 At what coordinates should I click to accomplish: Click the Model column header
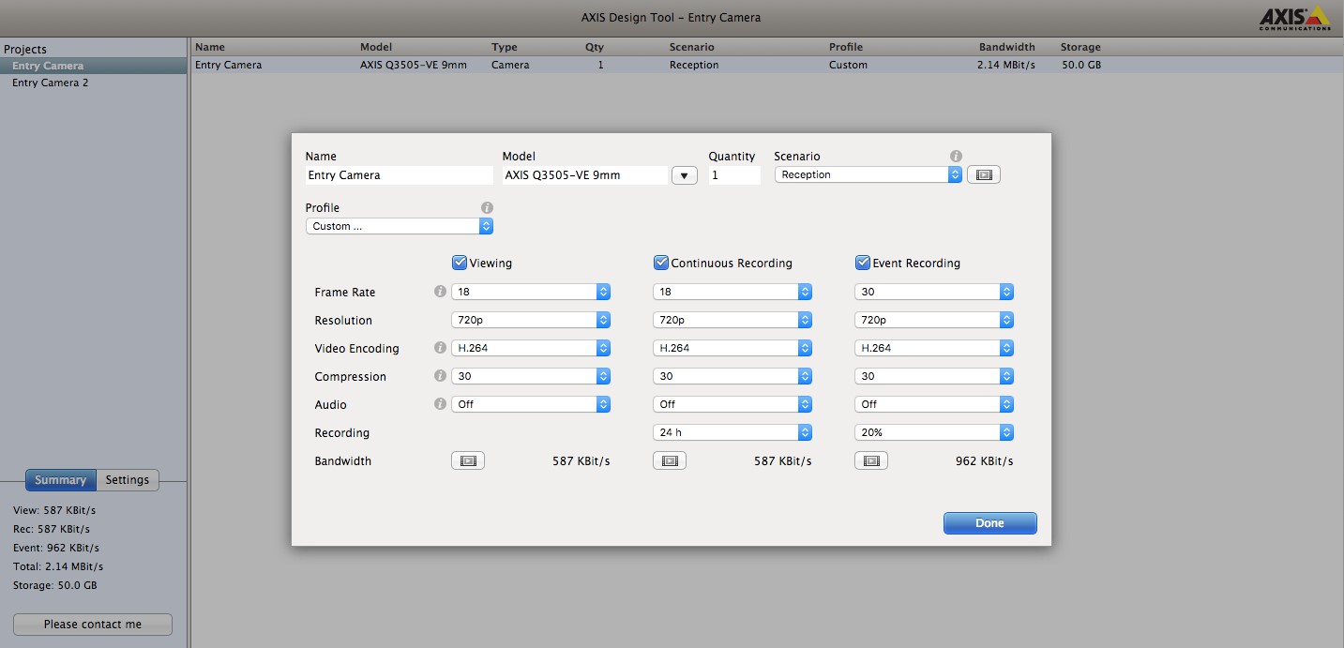(x=376, y=47)
